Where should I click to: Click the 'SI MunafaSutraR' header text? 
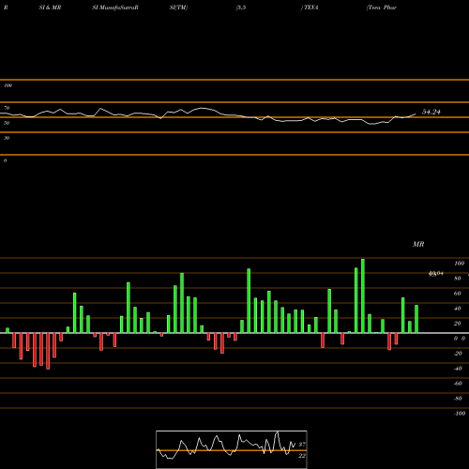tap(115, 8)
